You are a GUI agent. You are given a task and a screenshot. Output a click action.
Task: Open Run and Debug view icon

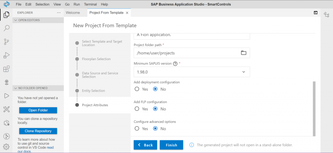tap(7, 56)
